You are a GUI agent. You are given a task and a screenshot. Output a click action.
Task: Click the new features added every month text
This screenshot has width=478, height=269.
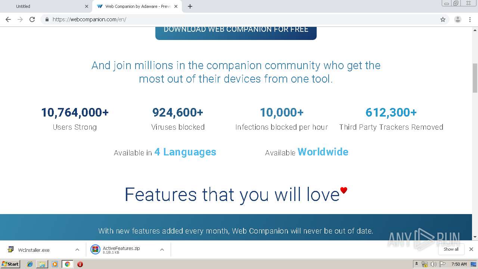coord(236,231)
